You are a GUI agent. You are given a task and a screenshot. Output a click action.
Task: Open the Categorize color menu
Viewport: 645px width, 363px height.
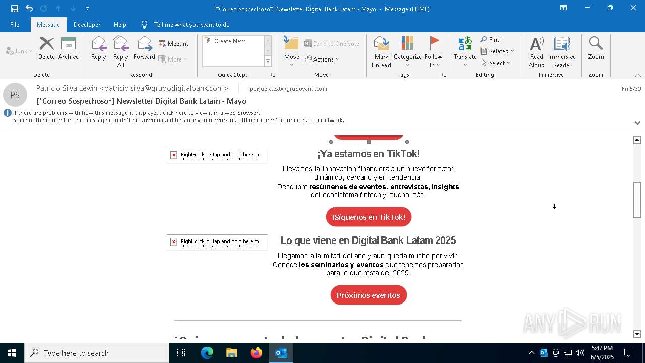tap(408, 52)
